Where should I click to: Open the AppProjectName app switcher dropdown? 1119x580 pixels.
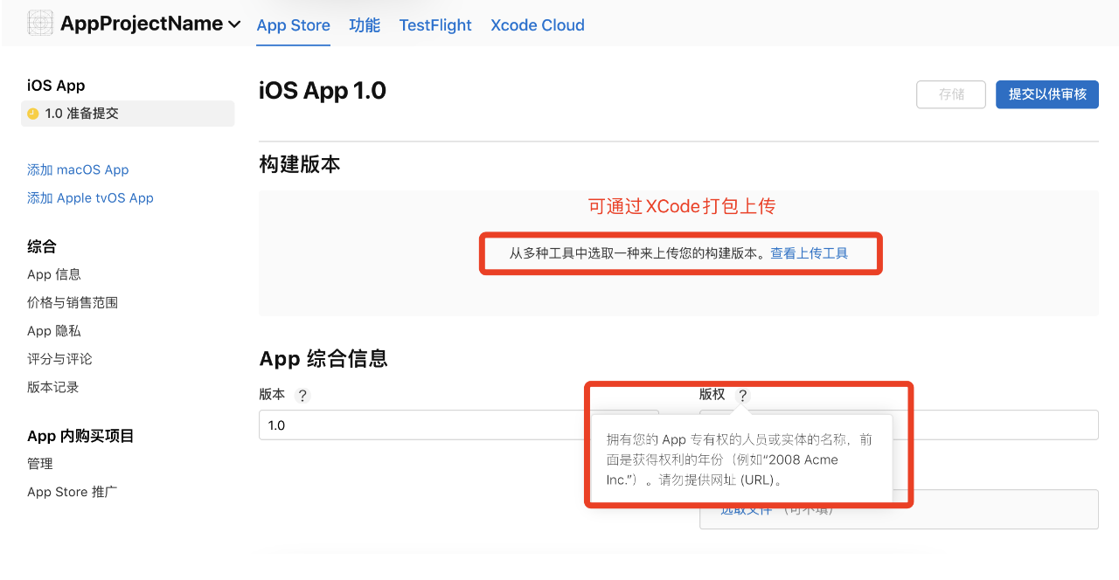click(150, 24)
